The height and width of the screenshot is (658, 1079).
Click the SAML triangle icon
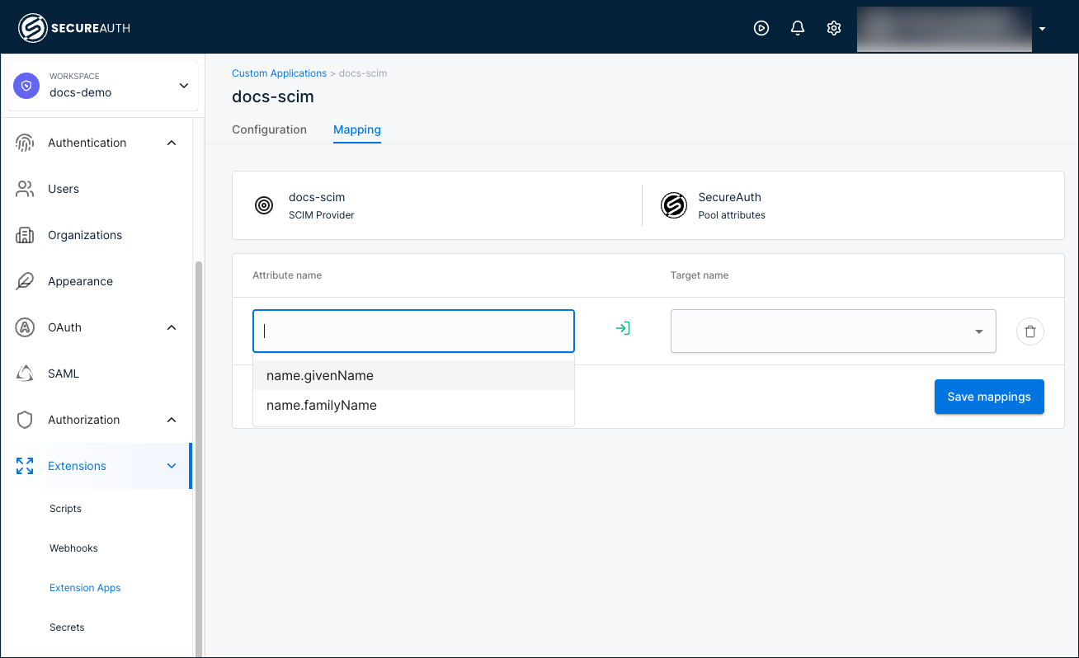point(25,374)
